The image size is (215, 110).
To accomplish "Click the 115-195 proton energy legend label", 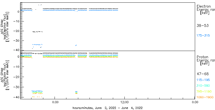I will click(x=203, y=80).
